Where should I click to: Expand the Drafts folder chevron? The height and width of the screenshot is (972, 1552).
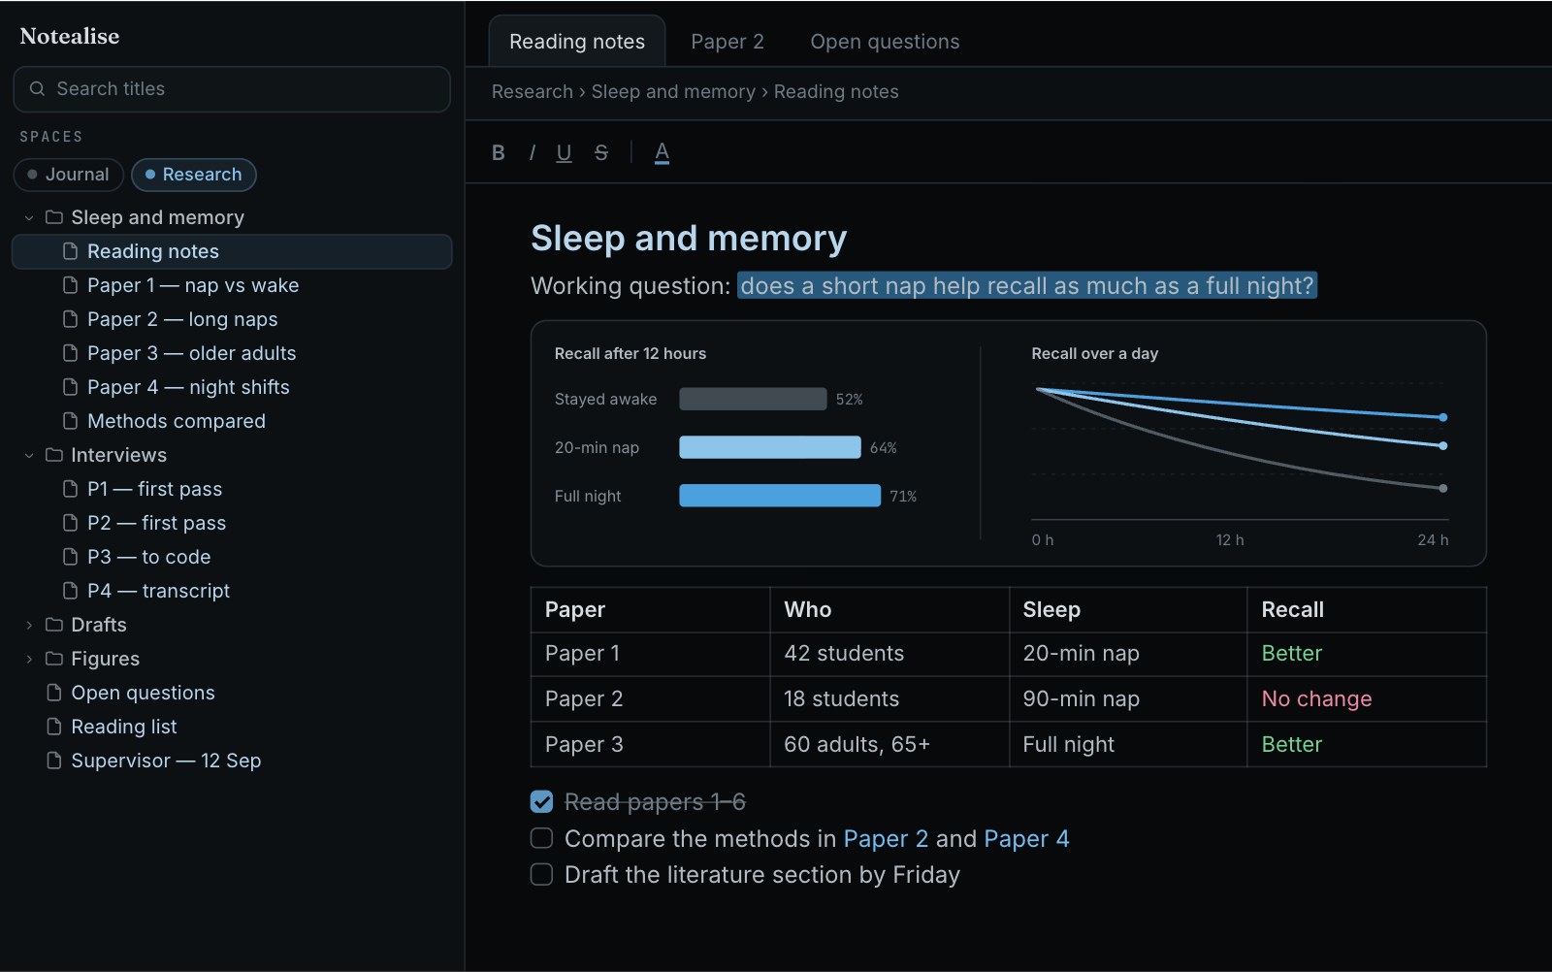pos(29,625)
